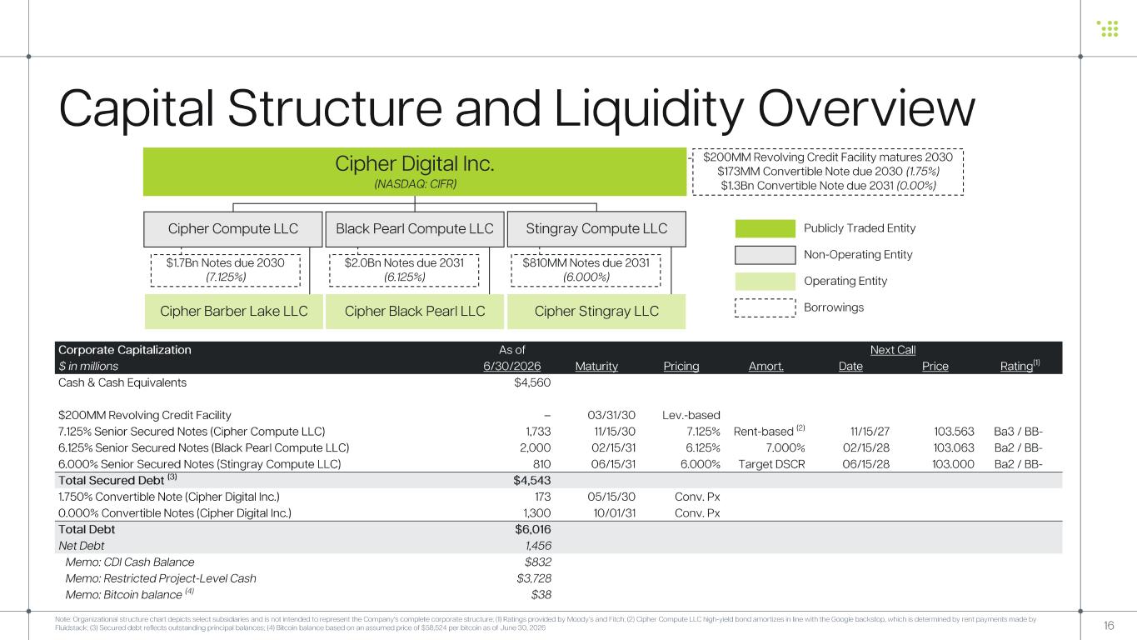Click the "$6,016" total debt value
1137x640 pixels.
534,529
